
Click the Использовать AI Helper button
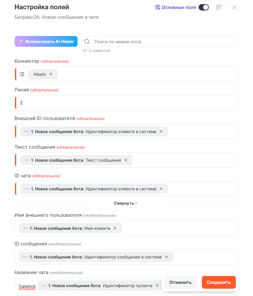tap(46, 41)
